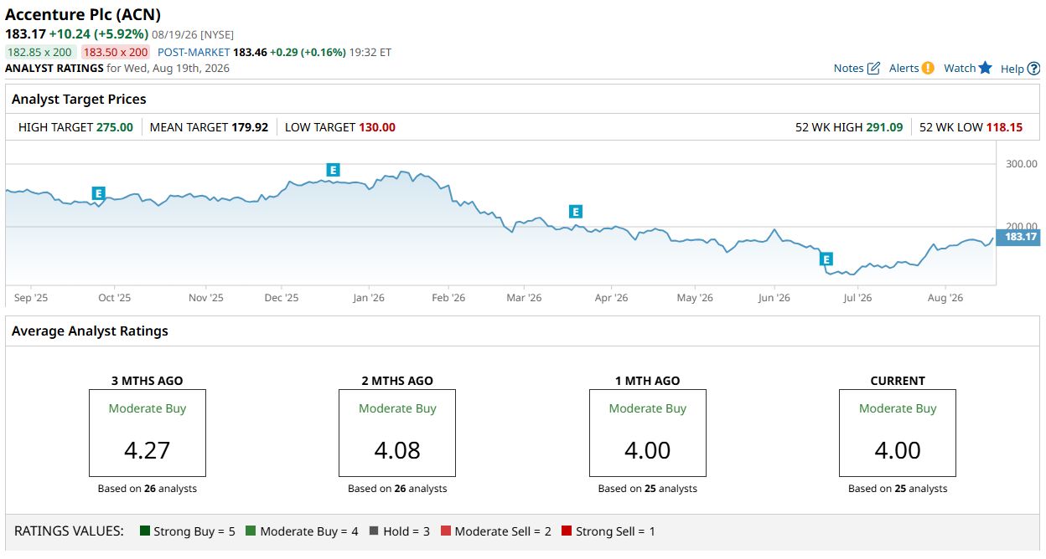
Task: Click the 300.00 axis label
Action: [x=1022, y=164]
